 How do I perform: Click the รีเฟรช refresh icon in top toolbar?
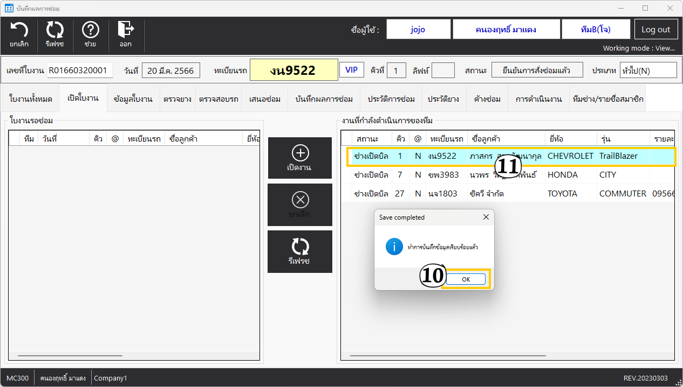[x=54, y=34]
